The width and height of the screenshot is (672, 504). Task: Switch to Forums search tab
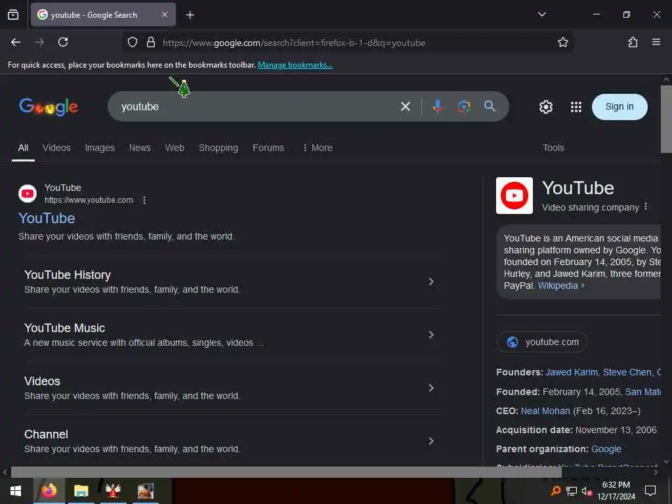pos(268,148)
